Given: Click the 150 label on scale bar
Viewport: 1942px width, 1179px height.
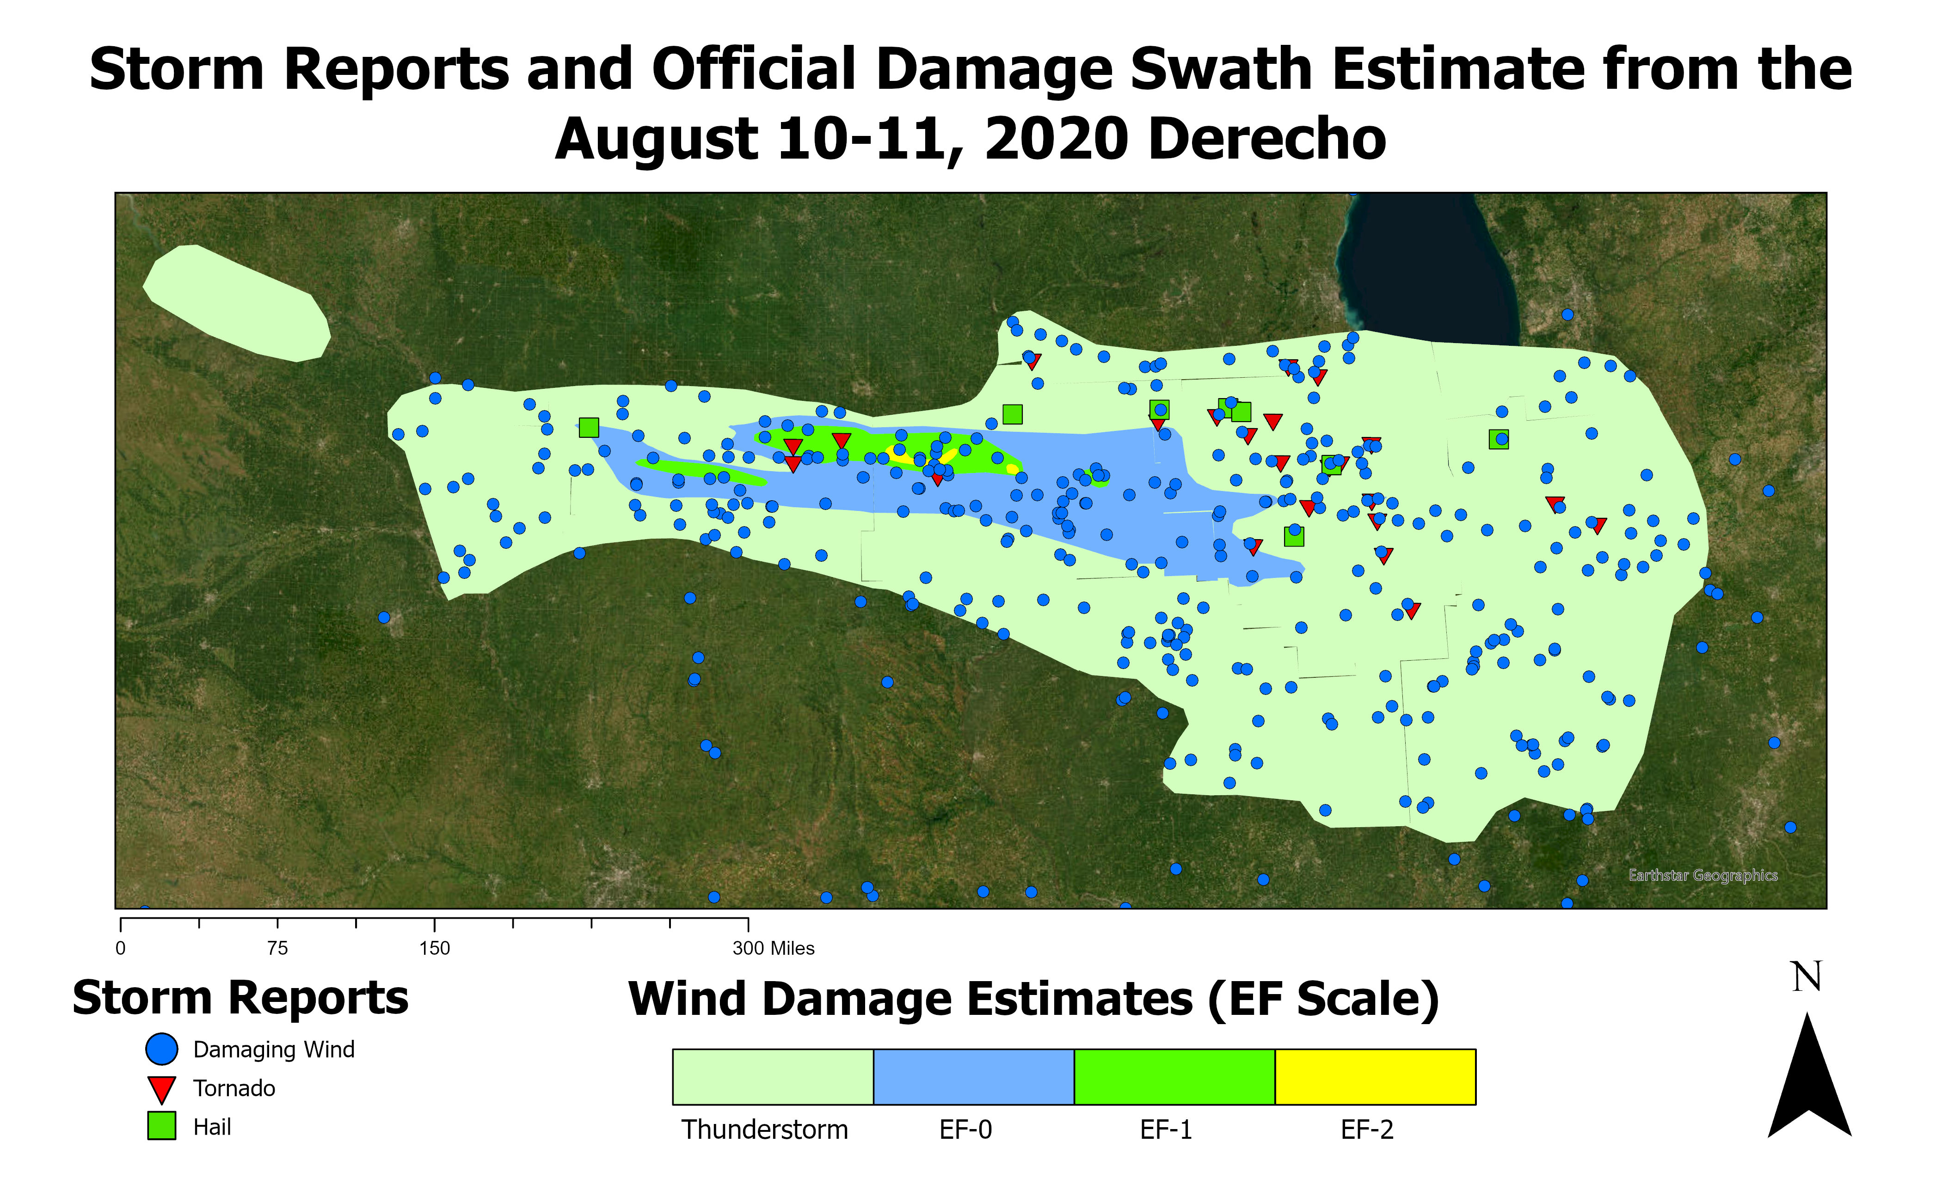Looking at the screenshot, I should click(x=434, y=948).
